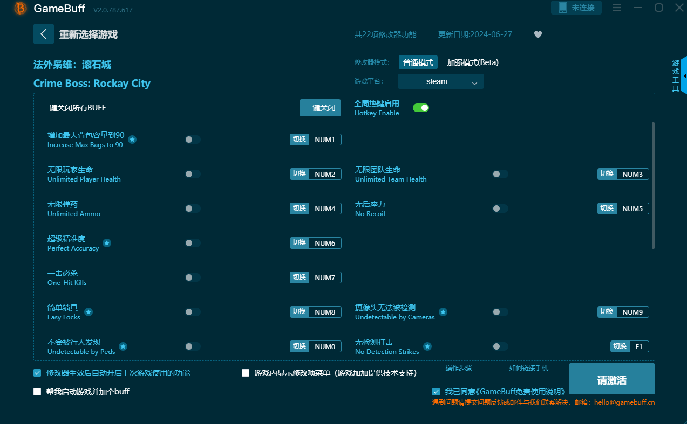This screenshot has width=687, height=424.
Task: Click star icon beside Increase Max Bags
Action: [x=132, y=140]
